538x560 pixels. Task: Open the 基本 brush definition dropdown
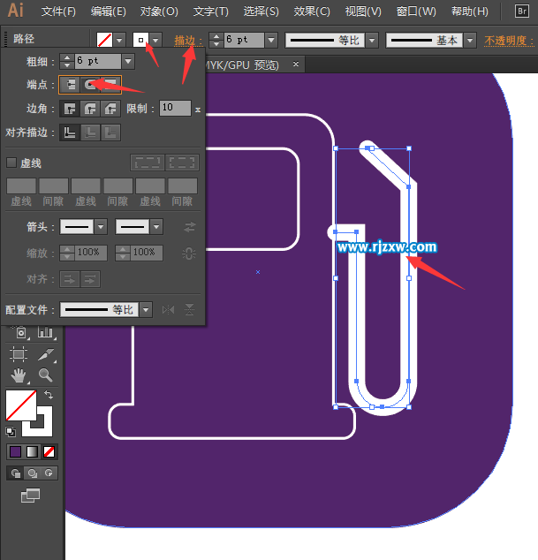tap(470, 40)
